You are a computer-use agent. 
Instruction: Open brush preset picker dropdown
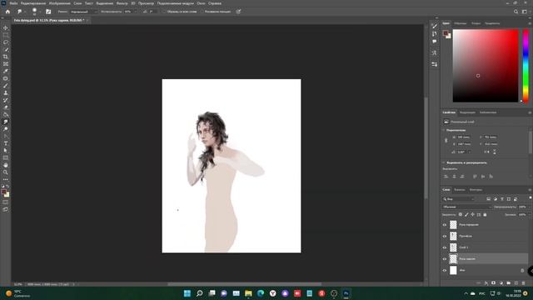[x=40, y=12]
